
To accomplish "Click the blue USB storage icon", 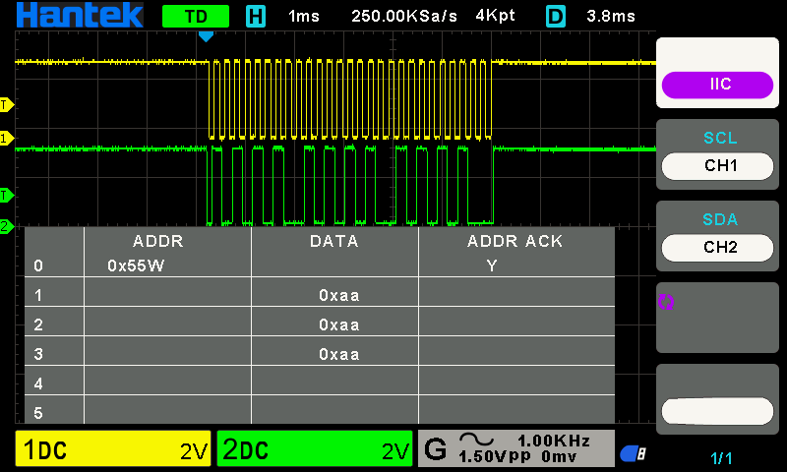I will pos(634,453).
